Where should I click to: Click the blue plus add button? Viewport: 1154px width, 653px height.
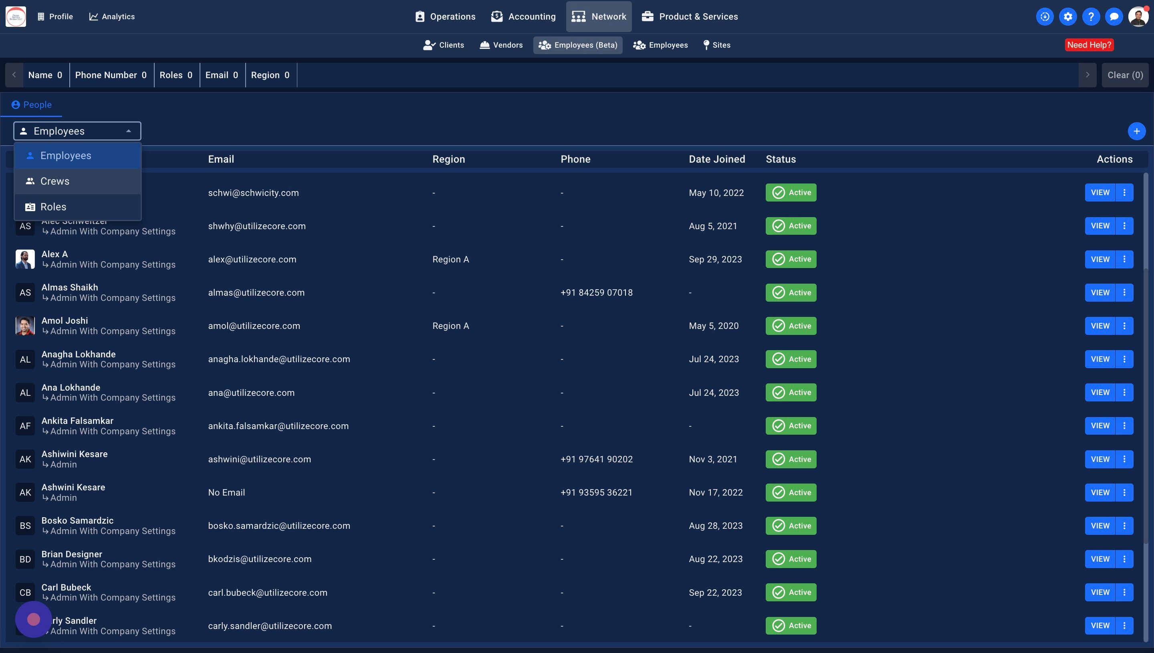(x=1136, y=131)
